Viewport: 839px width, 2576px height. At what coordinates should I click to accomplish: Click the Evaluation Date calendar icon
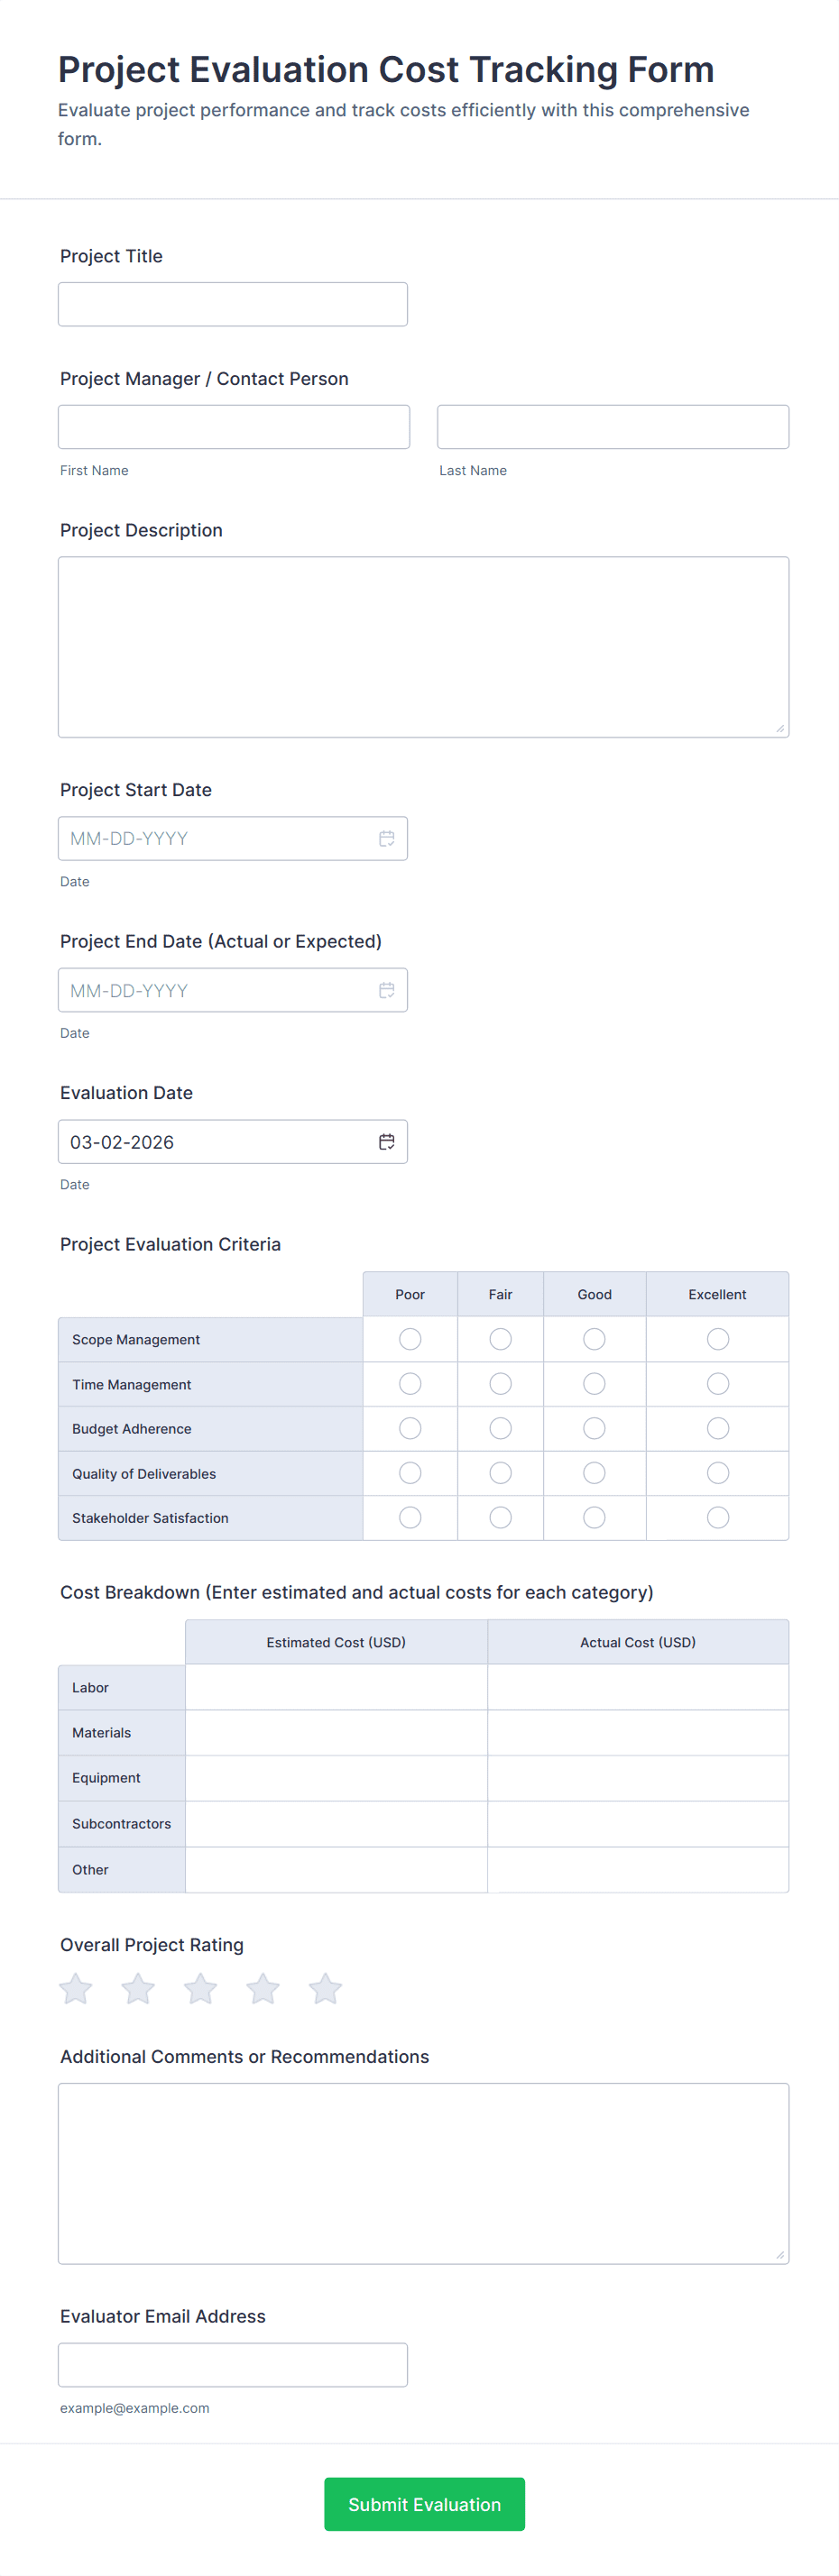(386, 1141)
